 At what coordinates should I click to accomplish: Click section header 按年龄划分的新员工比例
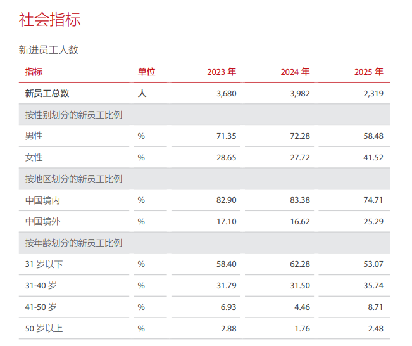pyautogui.click(x=73, y=243)
